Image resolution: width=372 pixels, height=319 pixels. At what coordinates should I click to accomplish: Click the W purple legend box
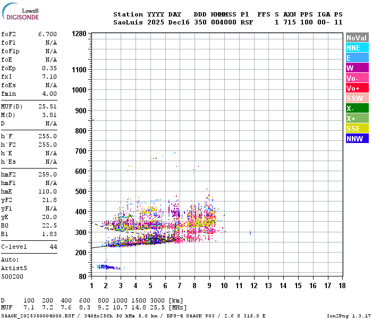coord(357,68)
